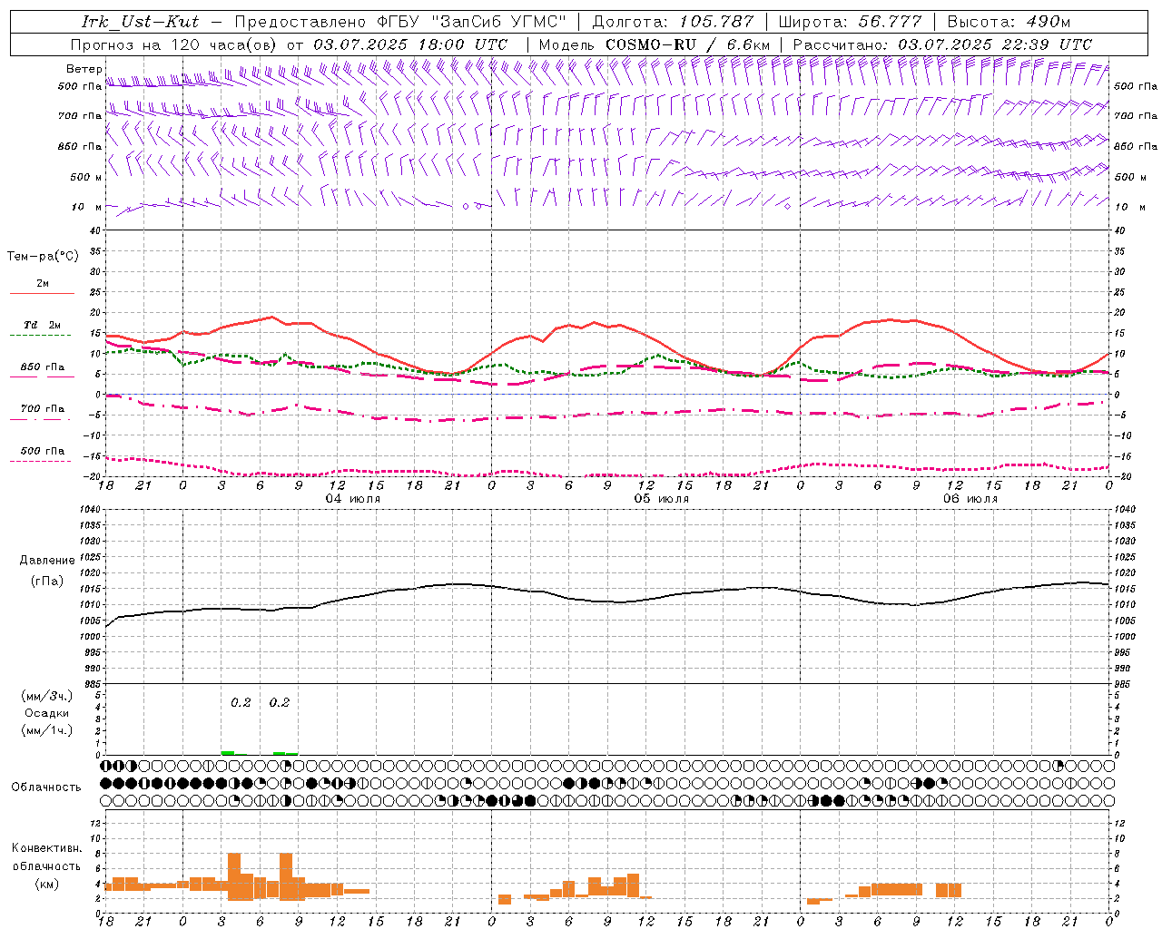Click the station title "Irk_Ust-Kut"

(141, 22)
